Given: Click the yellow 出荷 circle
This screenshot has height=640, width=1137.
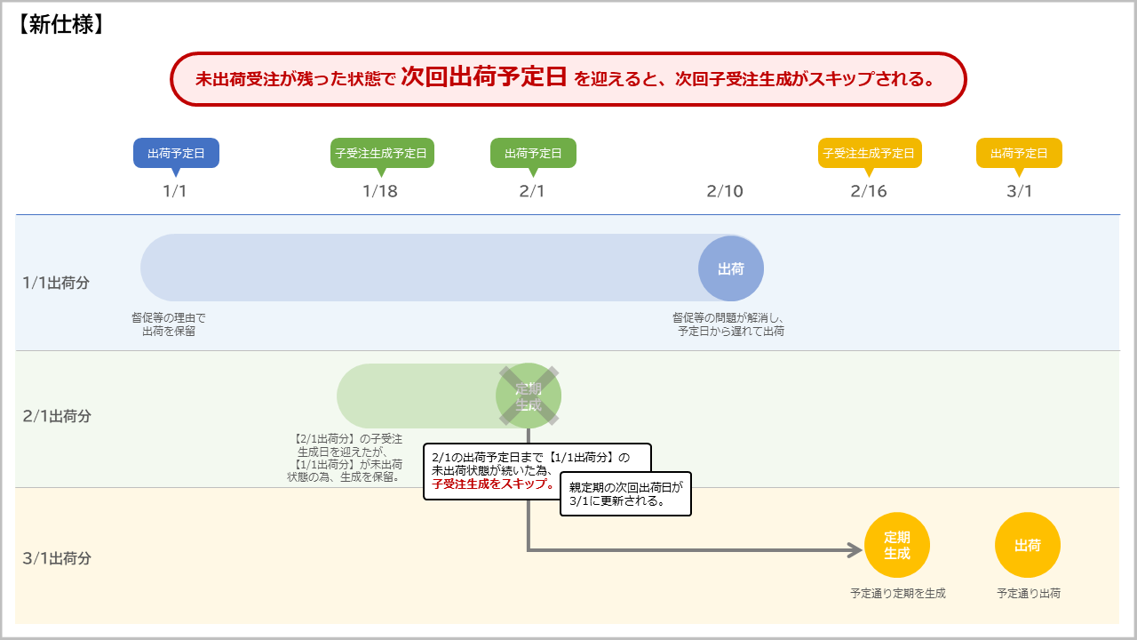Looking at the screenshot, I should coord(1027,545).
